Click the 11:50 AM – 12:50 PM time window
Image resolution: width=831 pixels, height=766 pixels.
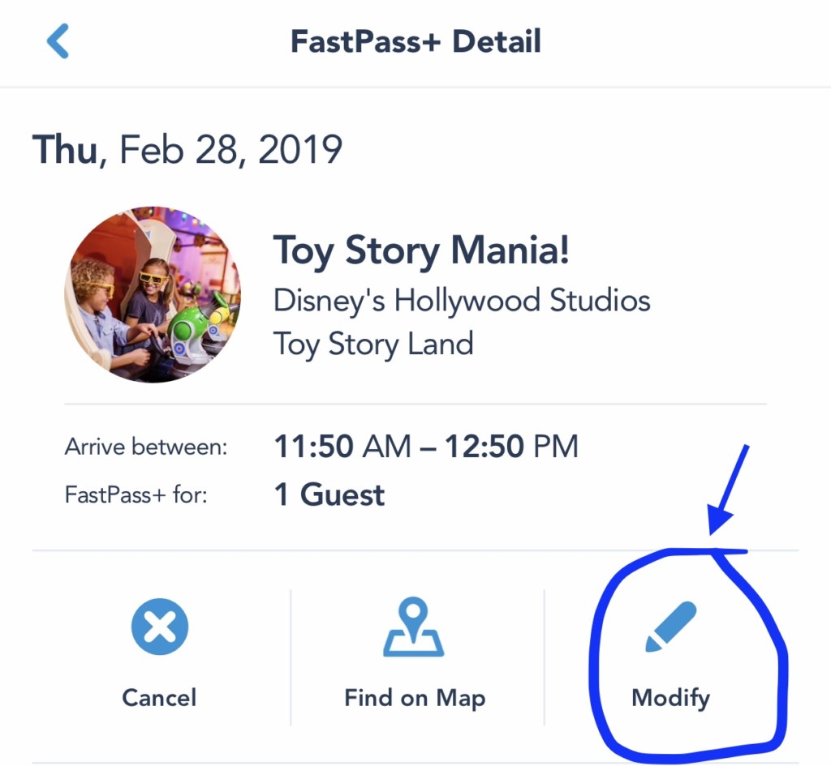coord(426,447)
